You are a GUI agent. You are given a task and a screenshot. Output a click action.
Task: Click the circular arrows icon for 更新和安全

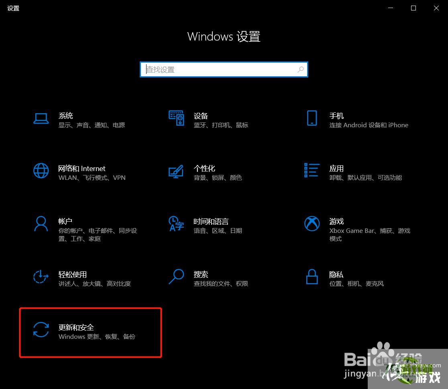41,330
